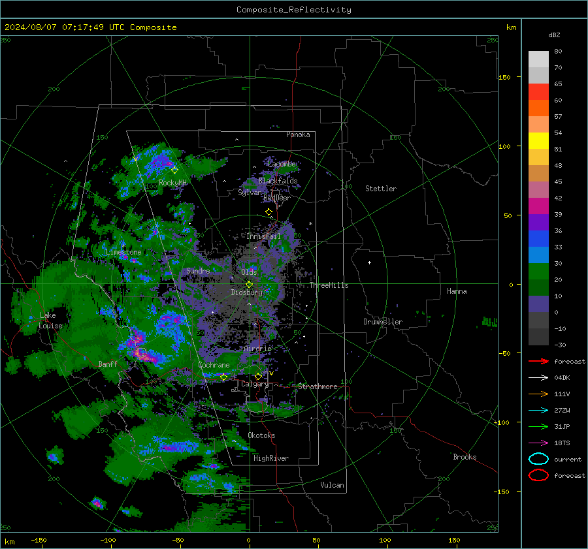The width and height of the screenshot is (588, 549).
Task: Select the cyan 27ZW arrow symbol
Action: [538, 411]
